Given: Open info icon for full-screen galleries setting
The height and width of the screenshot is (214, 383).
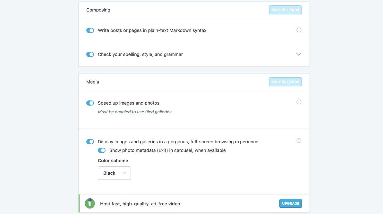Looking at the screenshot, I should tap(299, 141).
